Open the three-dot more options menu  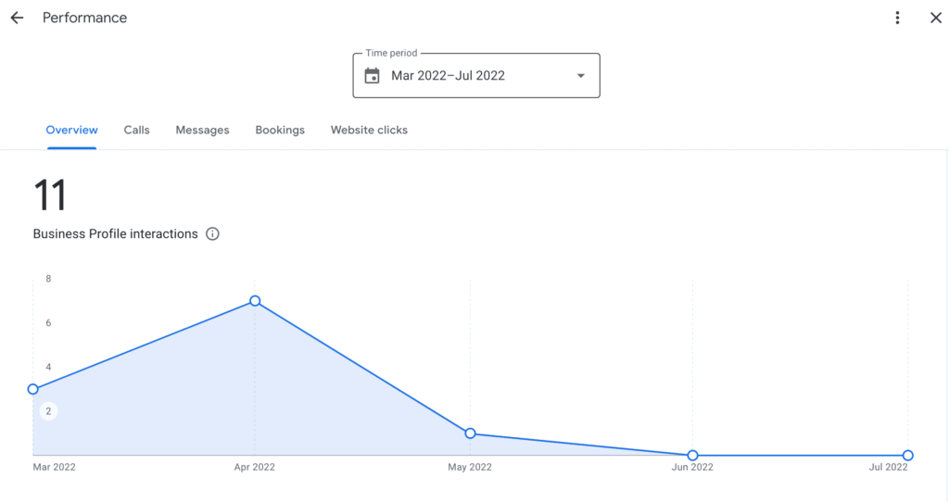(897, 19)
